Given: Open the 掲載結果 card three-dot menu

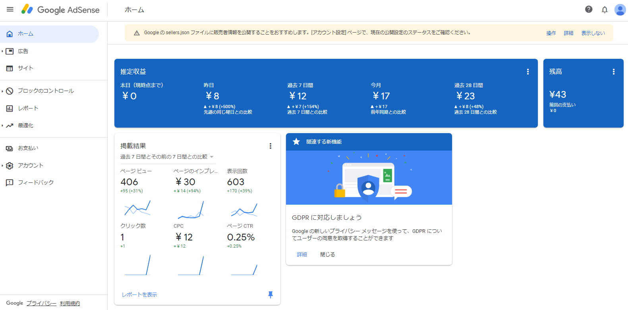Looking at the screenshot, I should pyautogui.click(x=271, y=146).
